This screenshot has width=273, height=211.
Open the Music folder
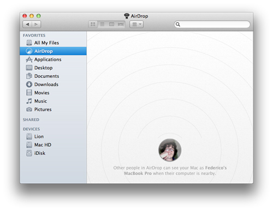click(x=53, y=101)
